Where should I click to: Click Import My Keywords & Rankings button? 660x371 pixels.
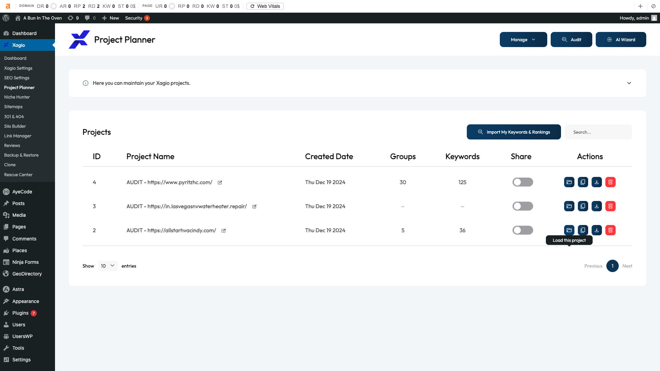click(514, 132)
